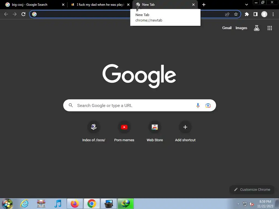The image size is (279, 209).
Task: Open Search Labs flask icon
Action: (x=257, y=28)
